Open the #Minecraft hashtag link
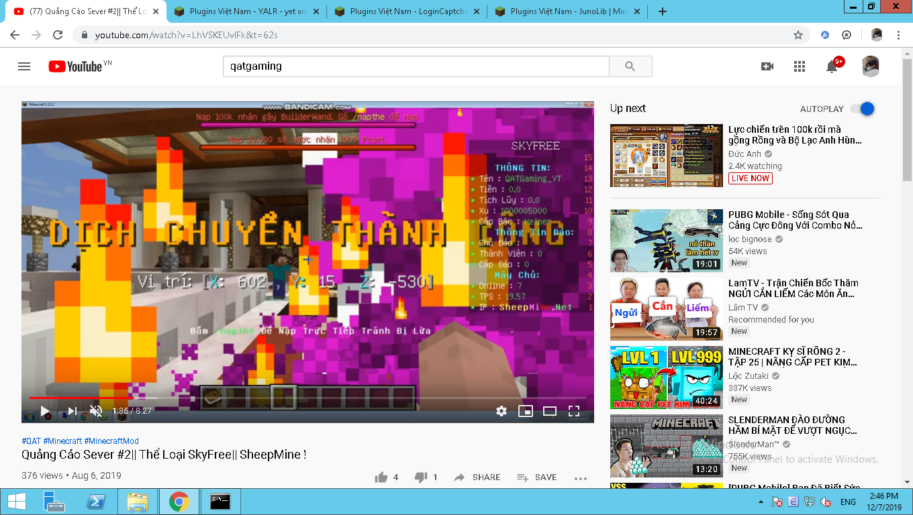 point(62,441)
